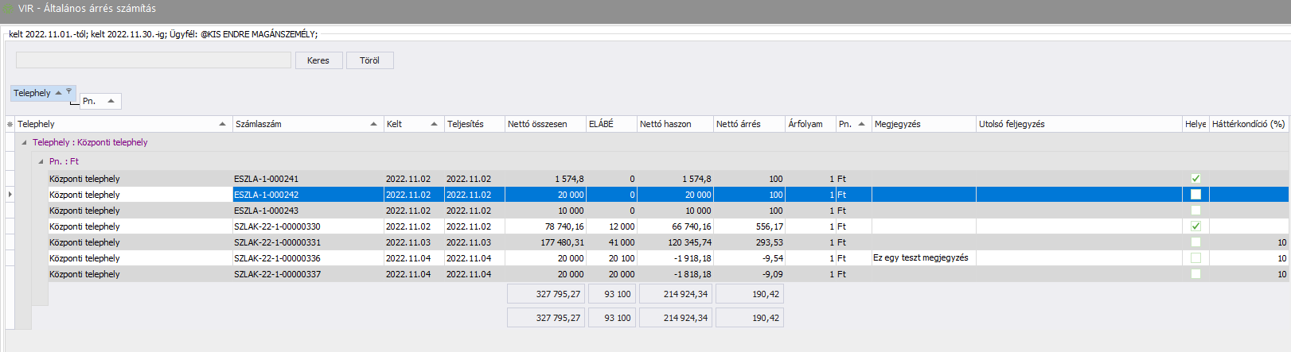Click the asterisk column chooser icon

(x=10, y=124)
